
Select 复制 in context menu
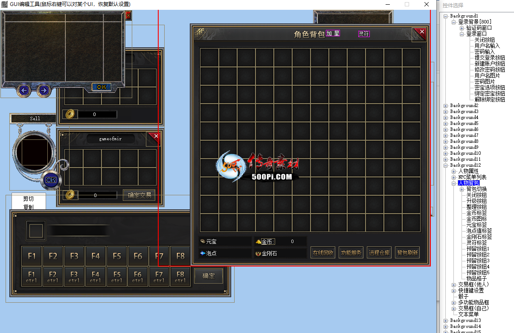coord(29,207)
